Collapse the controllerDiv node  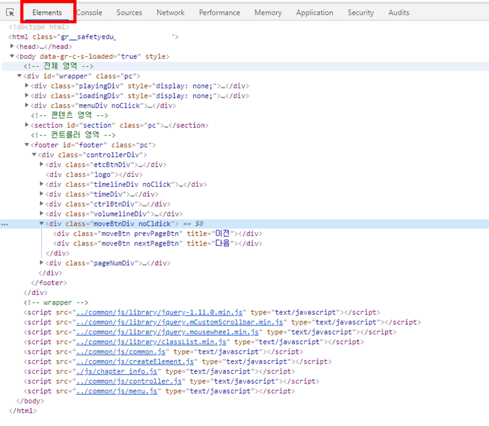(34, 154)
